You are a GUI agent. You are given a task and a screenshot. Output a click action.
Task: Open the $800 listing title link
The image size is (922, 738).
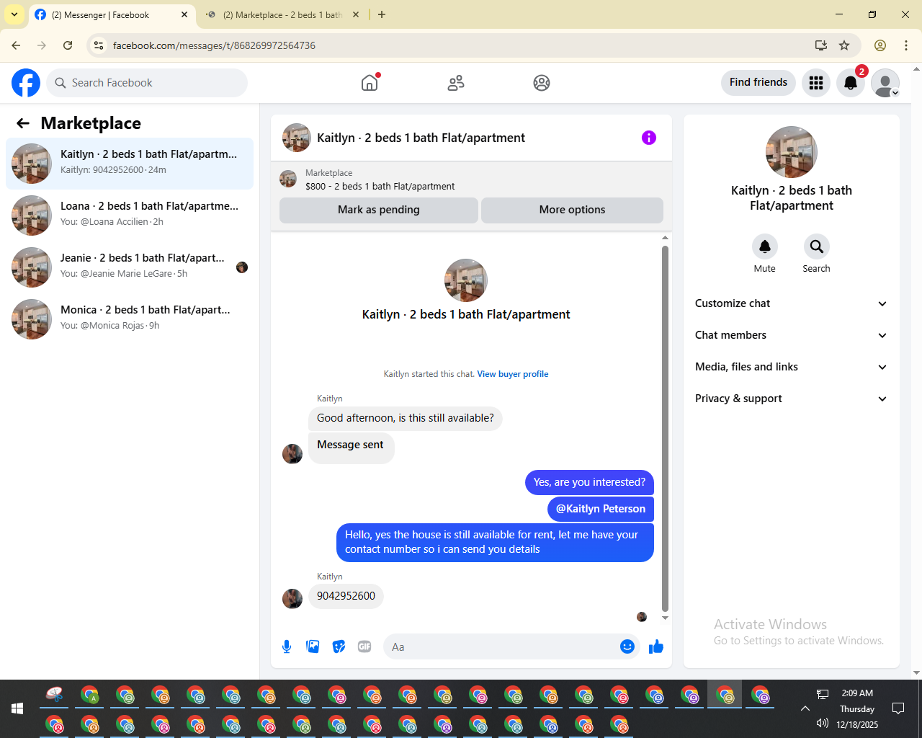pyautogui.click(x=380, y=186)
